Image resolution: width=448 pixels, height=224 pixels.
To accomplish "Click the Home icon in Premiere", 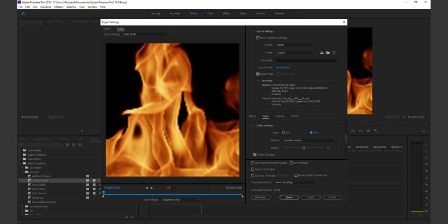I will (x=23, y=14).
